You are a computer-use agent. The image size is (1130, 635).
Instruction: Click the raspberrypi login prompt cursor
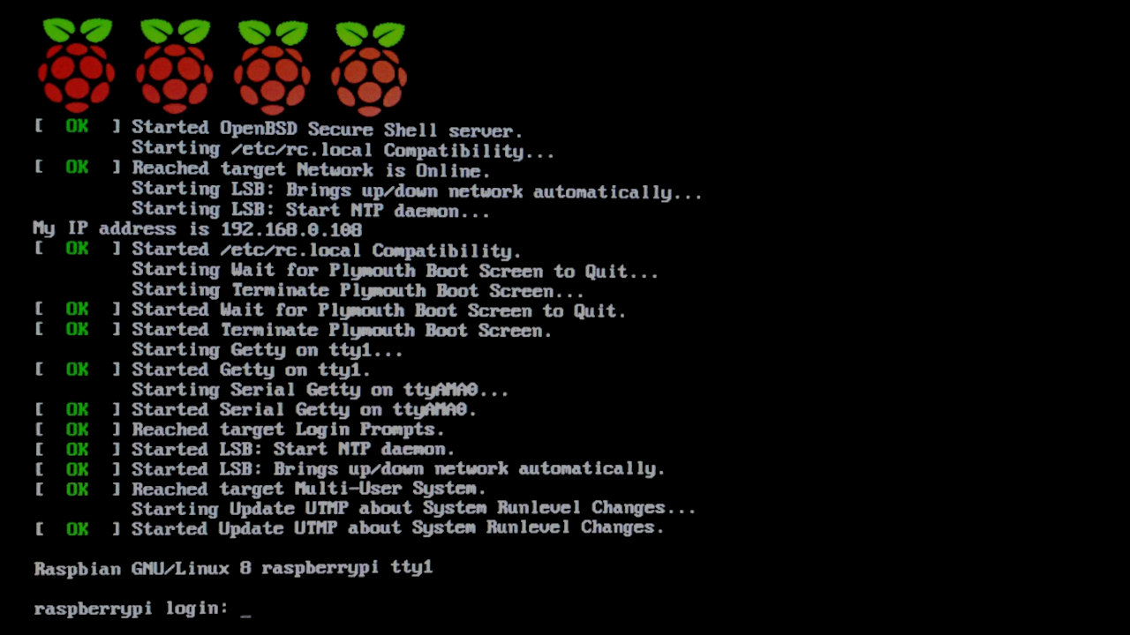(246, 610)
